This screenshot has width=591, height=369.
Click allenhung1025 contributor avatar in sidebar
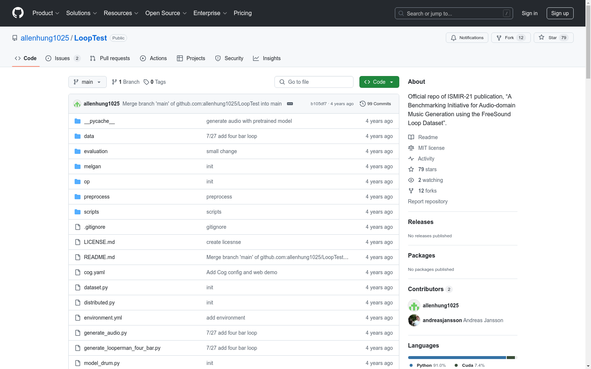[414, 306]
